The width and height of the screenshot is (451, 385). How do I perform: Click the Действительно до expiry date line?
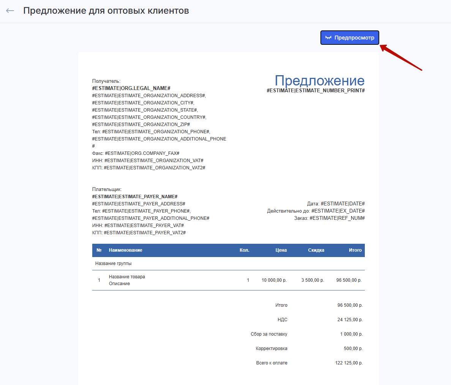pyautogui.click(x=315, y=211)
